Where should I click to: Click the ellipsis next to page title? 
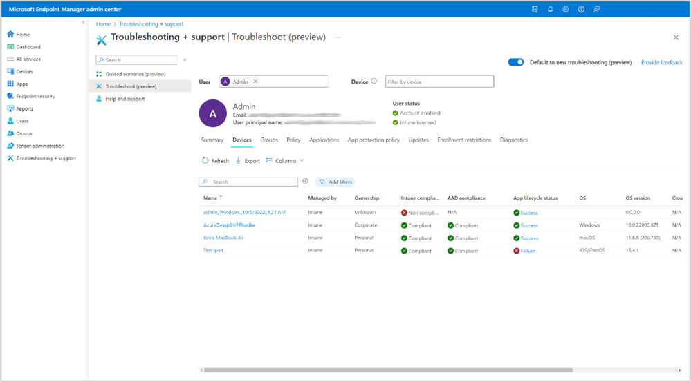(338, 37)
